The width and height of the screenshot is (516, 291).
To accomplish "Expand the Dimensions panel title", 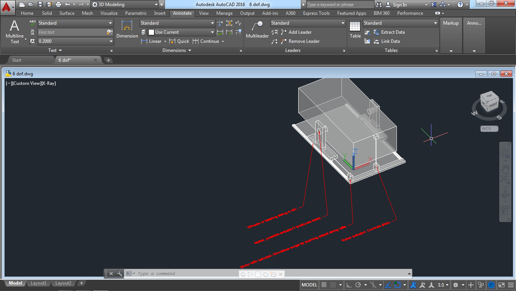I will [x=177, y=50].
